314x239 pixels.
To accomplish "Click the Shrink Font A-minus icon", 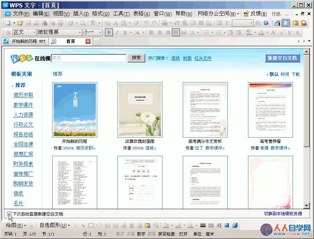I will (x=282, y=32).
